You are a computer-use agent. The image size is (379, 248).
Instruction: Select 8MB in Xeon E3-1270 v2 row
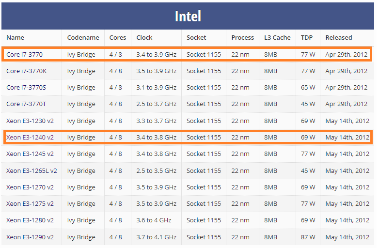(270, 187)
